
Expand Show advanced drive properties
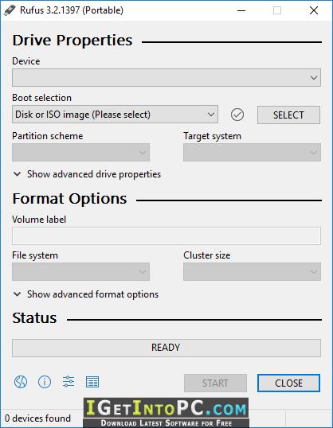[x=87, y=174]
